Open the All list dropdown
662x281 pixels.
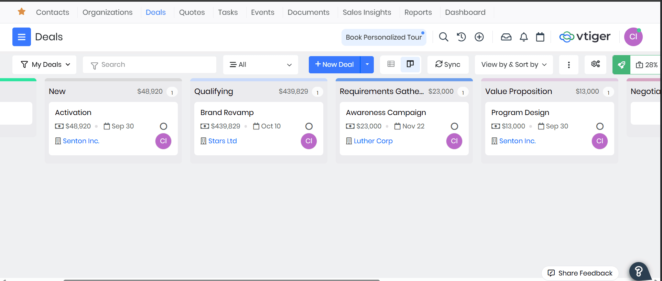[260, 64]
